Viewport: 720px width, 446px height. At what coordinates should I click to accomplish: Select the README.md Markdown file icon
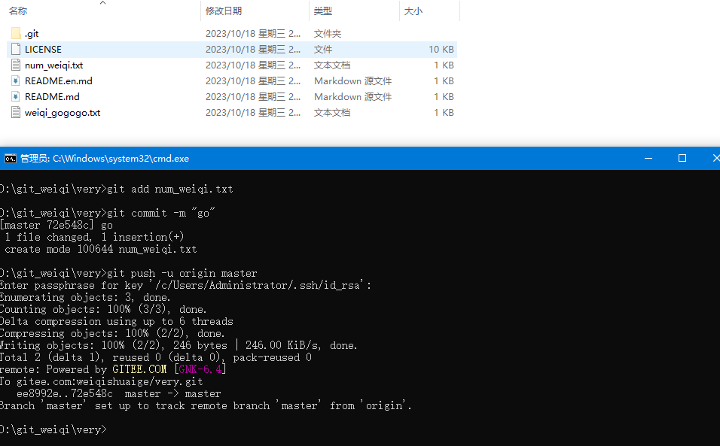pos(16,97)
